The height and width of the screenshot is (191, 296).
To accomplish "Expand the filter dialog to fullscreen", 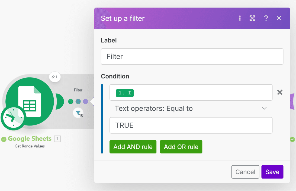I will point(252,18).
